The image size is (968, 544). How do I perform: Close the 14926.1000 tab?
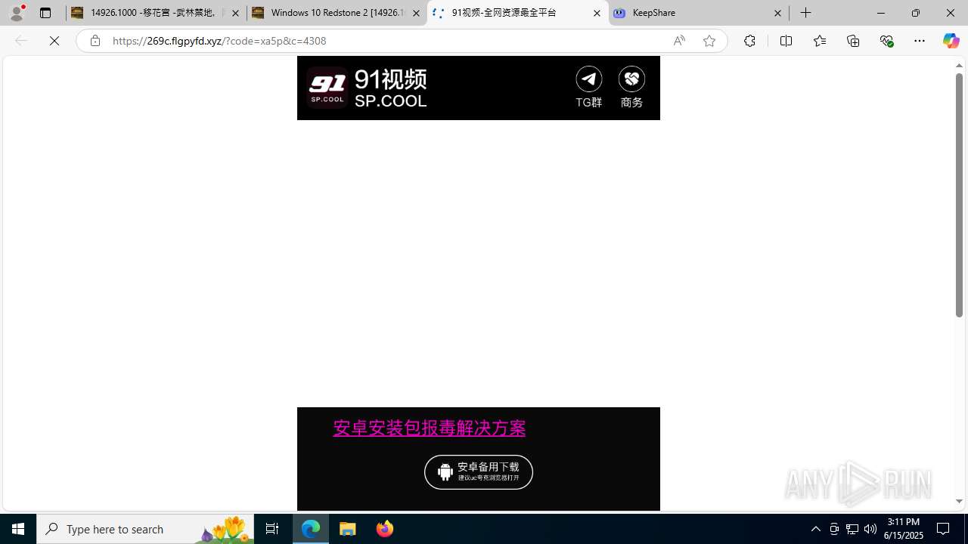pos(235,13)
